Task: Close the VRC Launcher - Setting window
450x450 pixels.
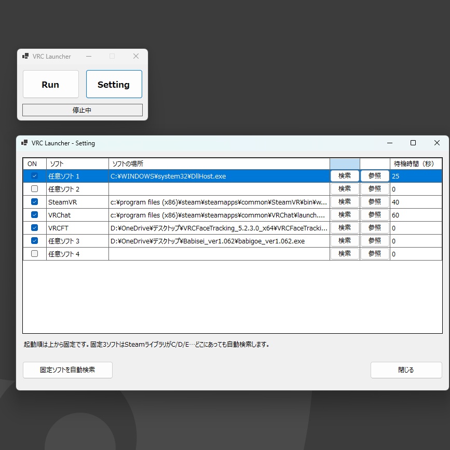Action: [x=437, y=143]
